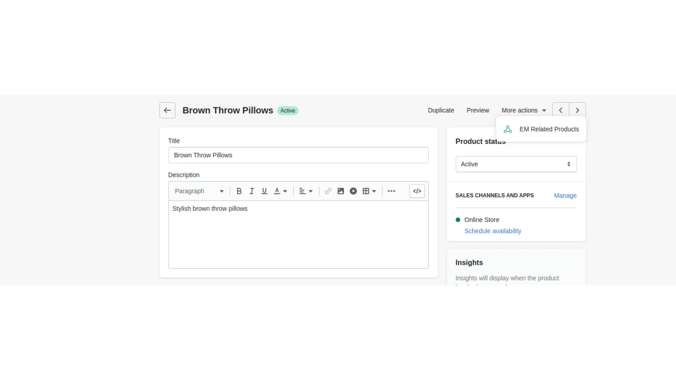Select EM Related Products menu item
Image resolution: width=676 pixels, height=380 pixels.
tap(549, 129)
